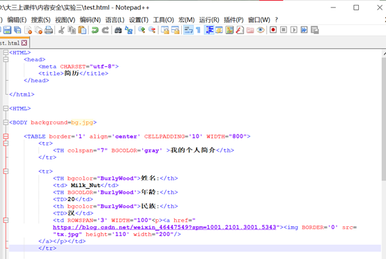Open the ? help menu
The width and height of the screenshot is (386, 259).
coord(277,19)
